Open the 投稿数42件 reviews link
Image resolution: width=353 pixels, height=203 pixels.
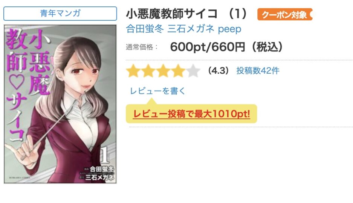(x=258, y=71)
